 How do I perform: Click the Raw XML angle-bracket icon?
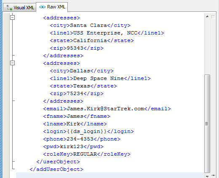tap(42, 7)
